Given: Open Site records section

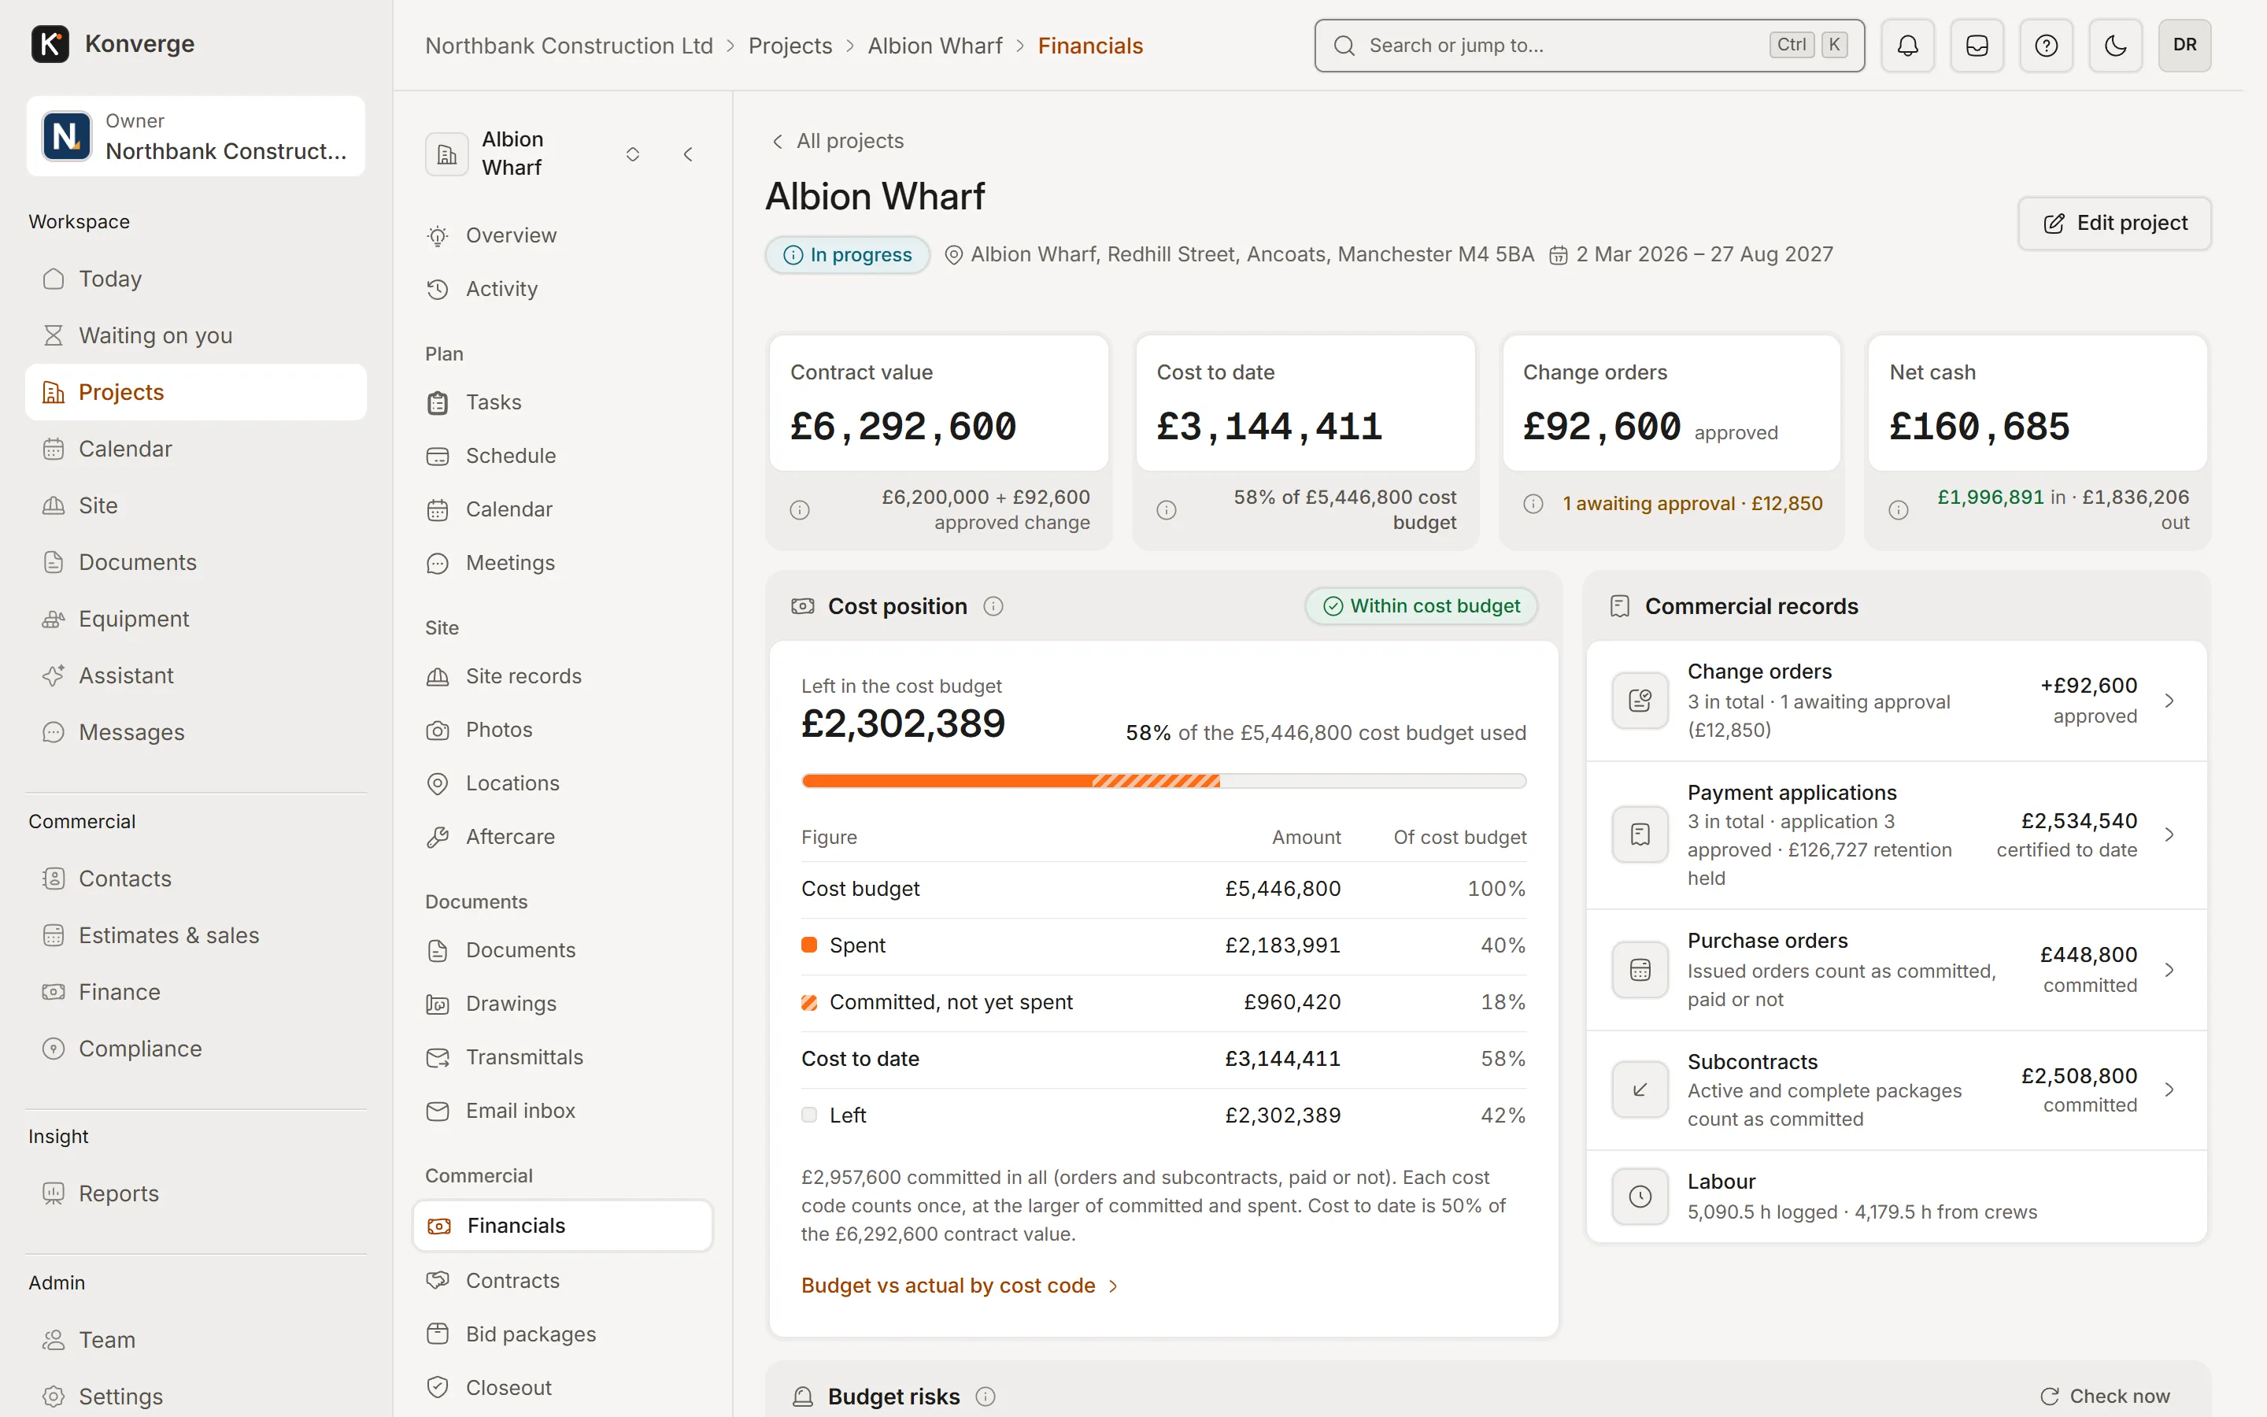Looking at the screenshot, I should coord(562,675).
